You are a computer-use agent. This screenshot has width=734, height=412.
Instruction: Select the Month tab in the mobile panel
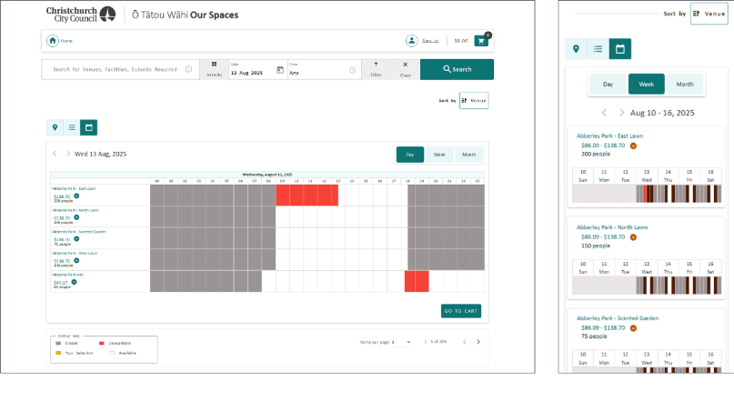pyautogui.click(x=684, y=84)
